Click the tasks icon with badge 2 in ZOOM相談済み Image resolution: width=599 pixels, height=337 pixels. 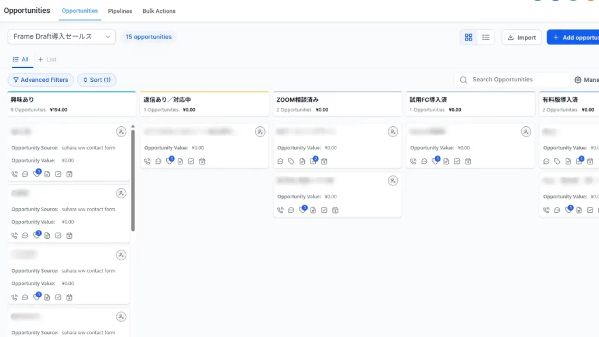point(314,161)
